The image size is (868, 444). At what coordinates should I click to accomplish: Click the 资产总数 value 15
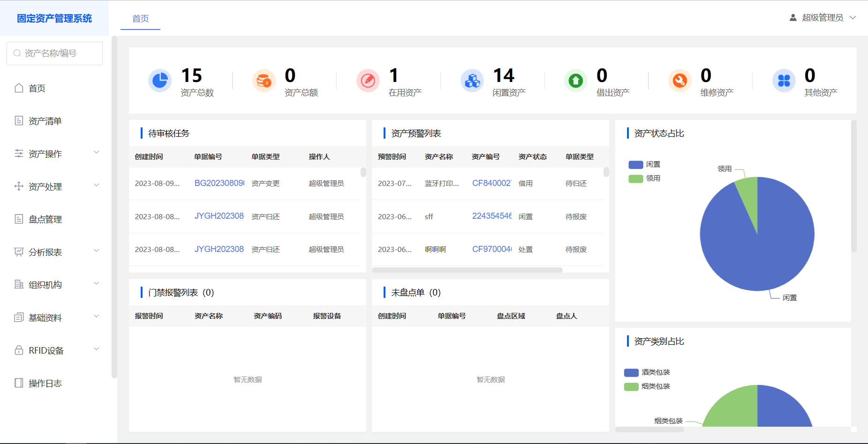tap(192, 75)
